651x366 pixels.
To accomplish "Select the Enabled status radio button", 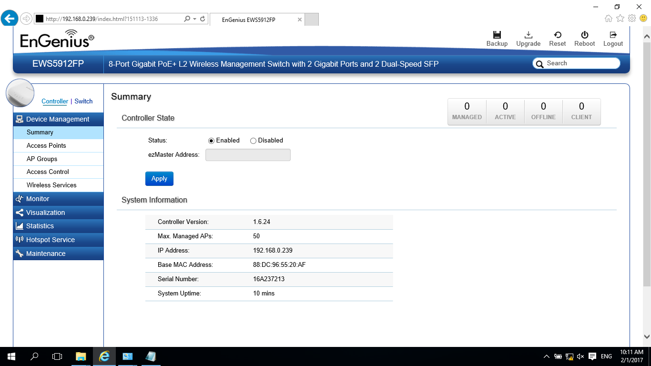I will (211, 141).
